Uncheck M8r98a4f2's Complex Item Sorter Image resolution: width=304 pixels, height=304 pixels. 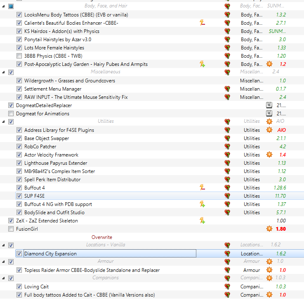[19, 171]
